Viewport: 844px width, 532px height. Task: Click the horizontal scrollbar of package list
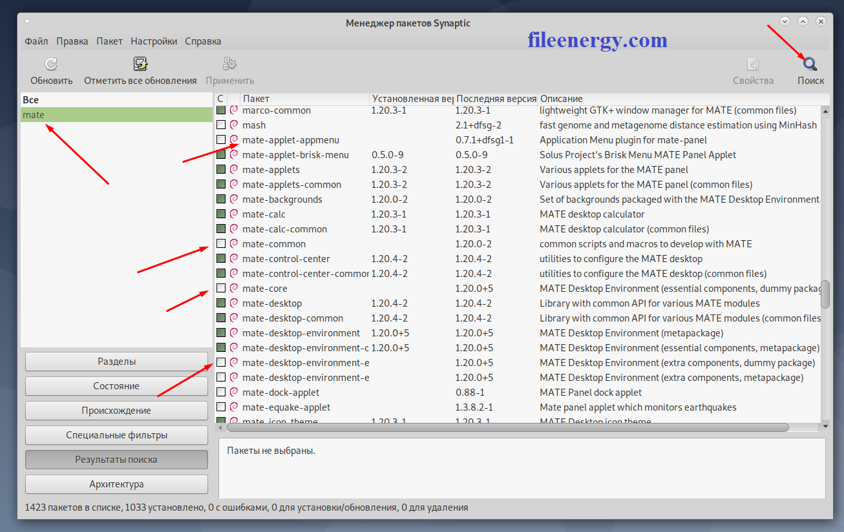point(508,427)
